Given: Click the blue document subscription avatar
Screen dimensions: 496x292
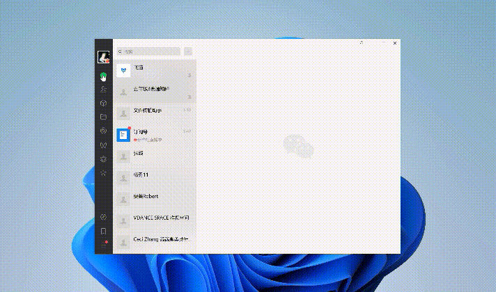Looking at the screenshot, I should [123, 135].
